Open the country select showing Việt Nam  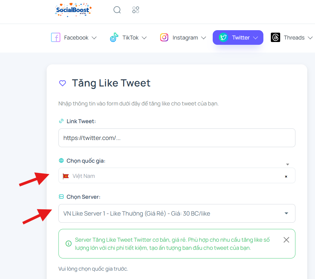pos(177,175)
